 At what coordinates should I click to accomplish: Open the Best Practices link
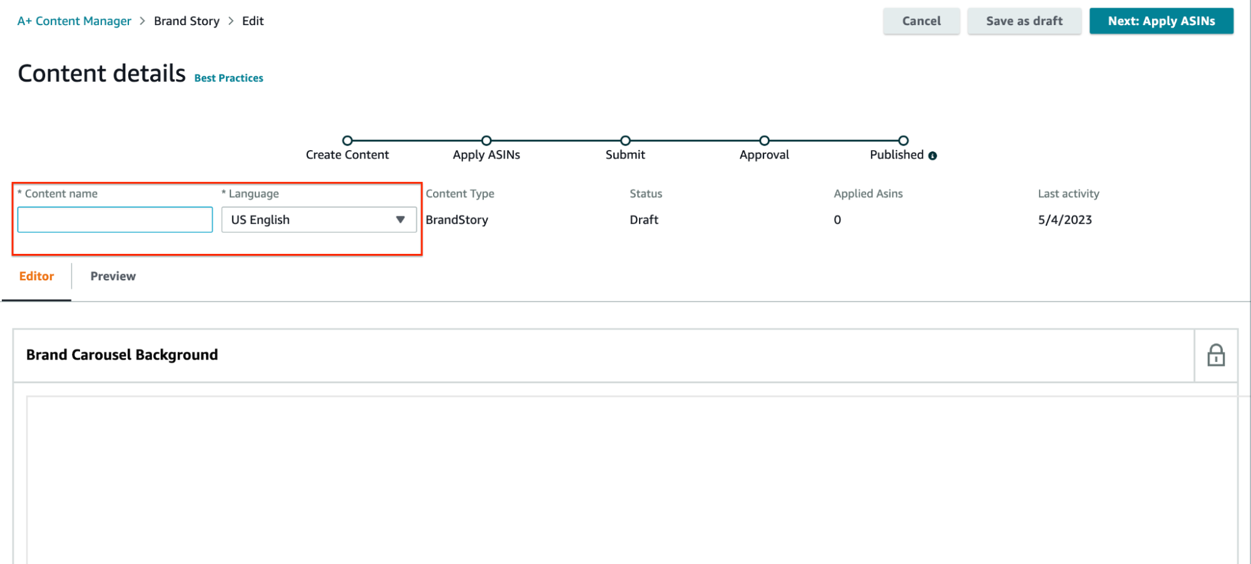point(228,78)
